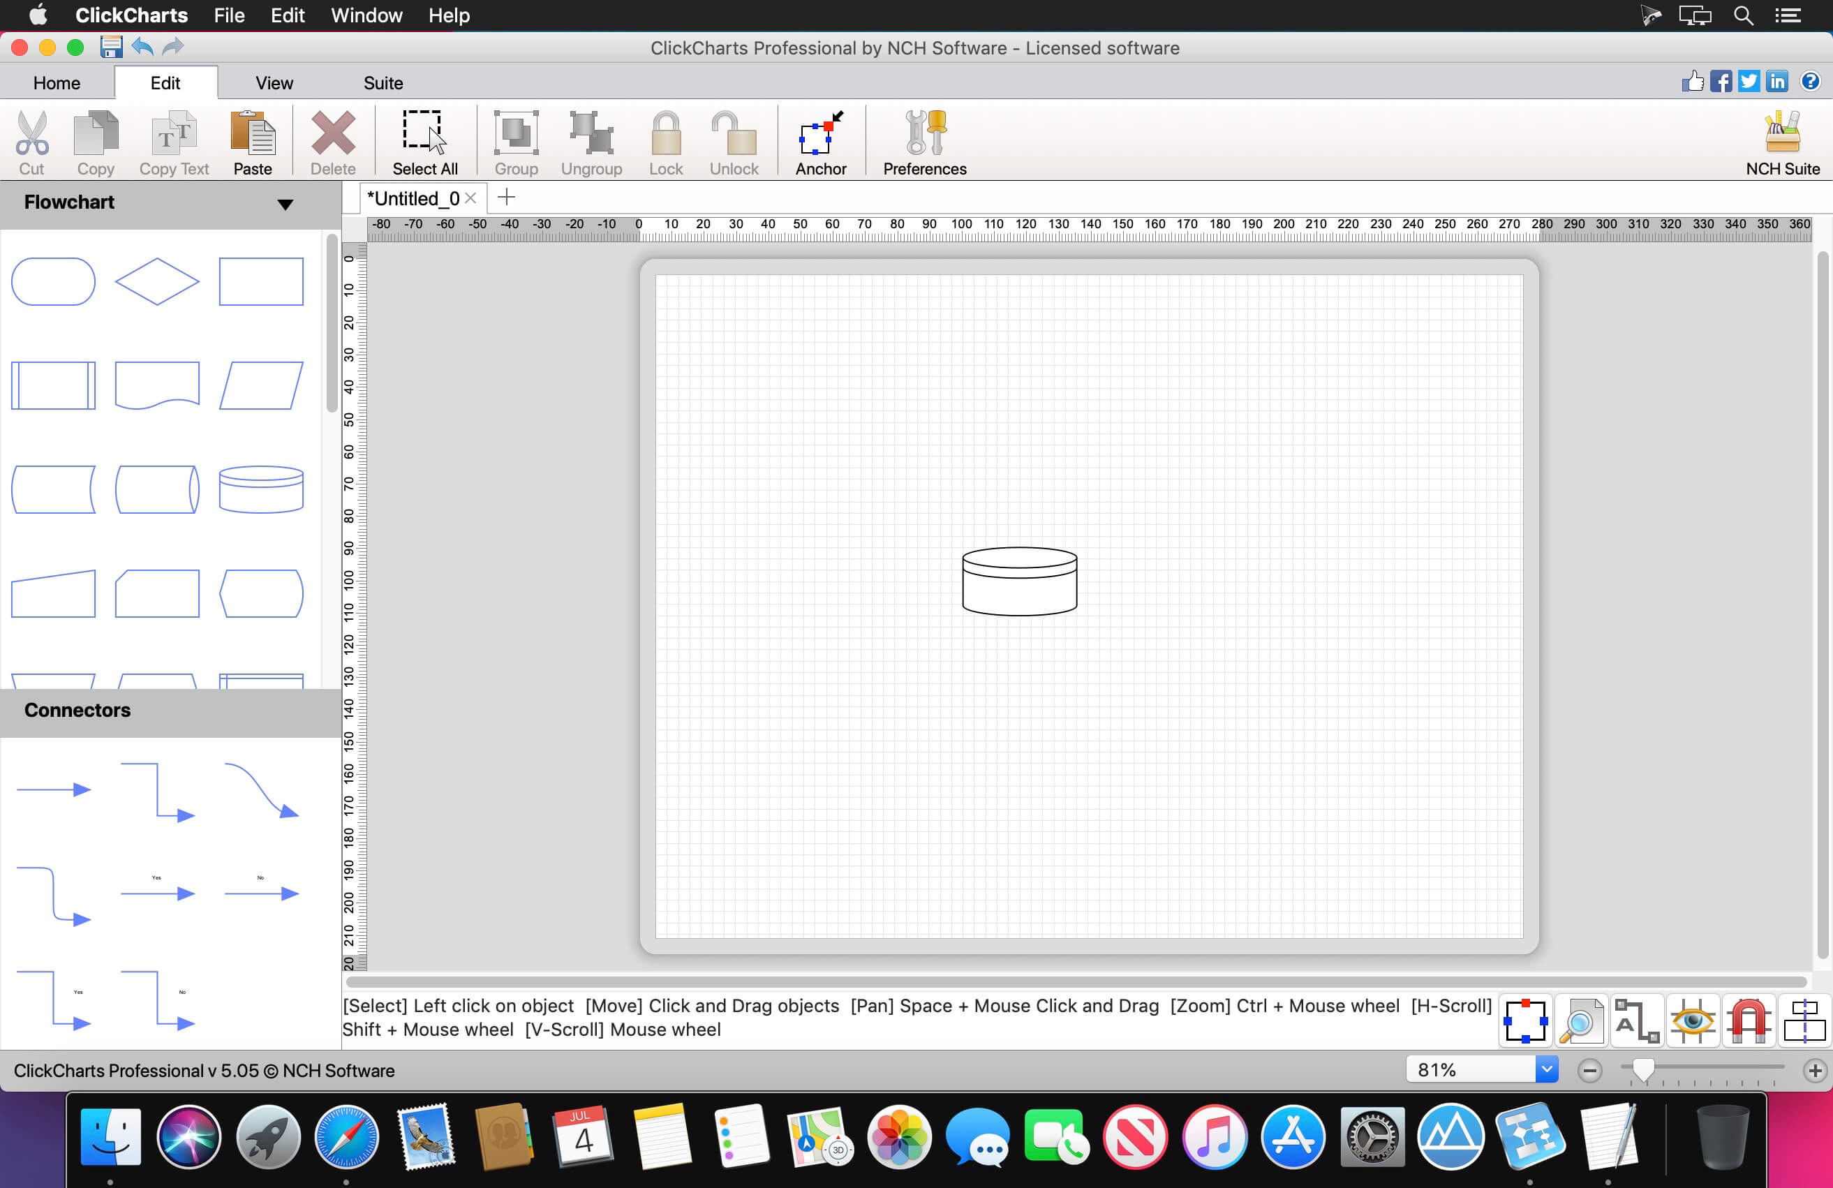The image size is (1833, 1188).
Task: Click the Anchor tool in the ribbon
Action: click(x=819, y=142)
